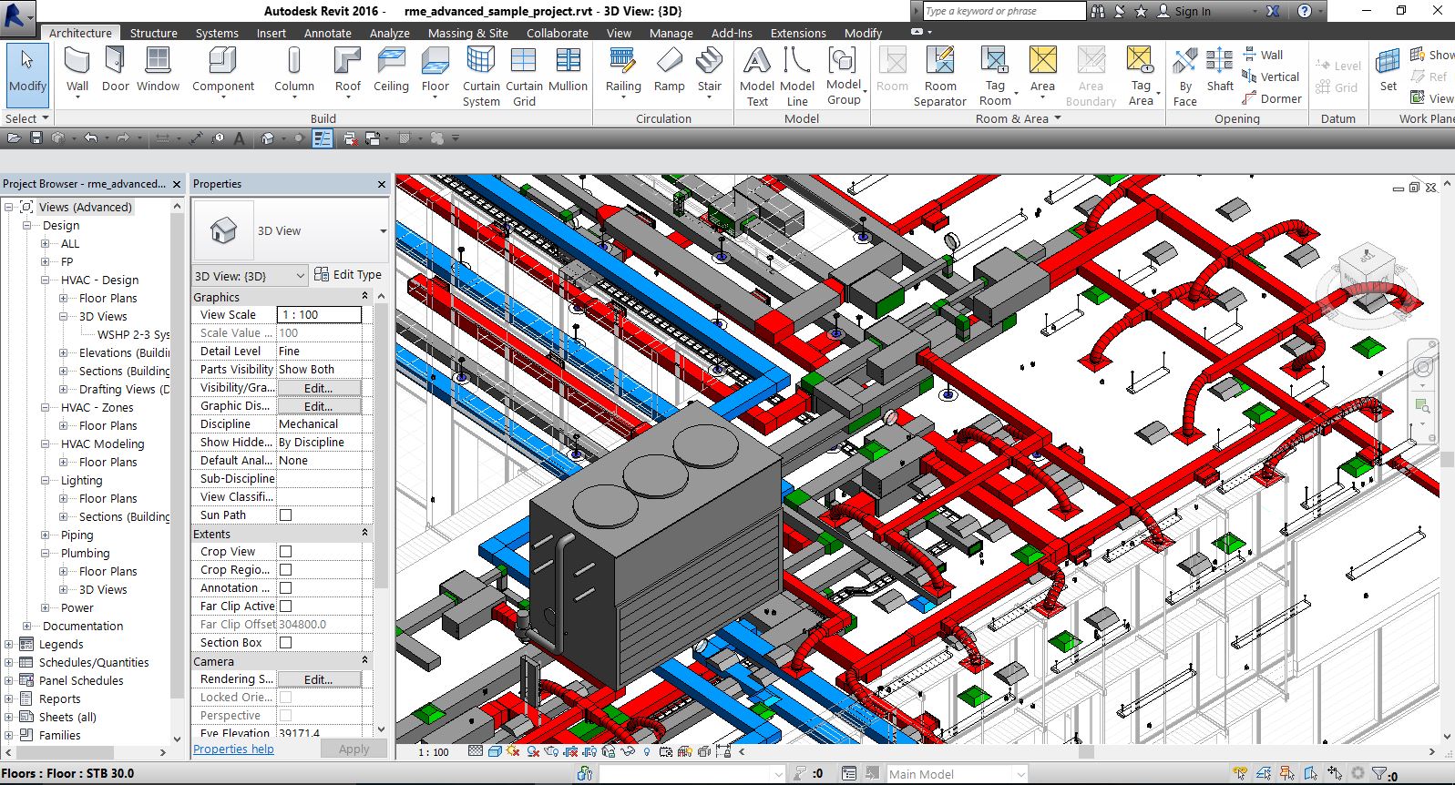
Task: Choose the Component tool
Action: pyautogui.click(x=223, y=70)
